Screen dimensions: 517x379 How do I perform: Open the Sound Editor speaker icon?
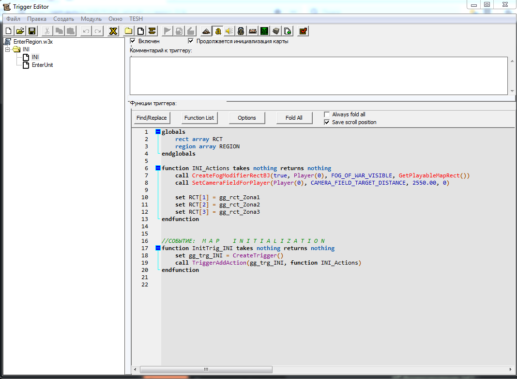(x=229, y=31)
